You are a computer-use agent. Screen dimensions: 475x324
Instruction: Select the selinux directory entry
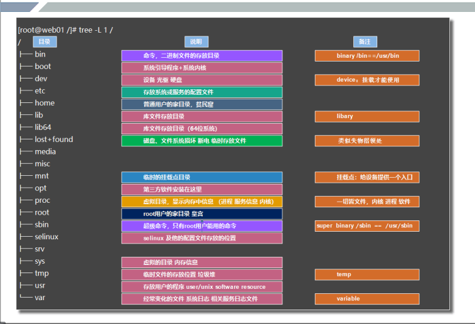(46, 237)
